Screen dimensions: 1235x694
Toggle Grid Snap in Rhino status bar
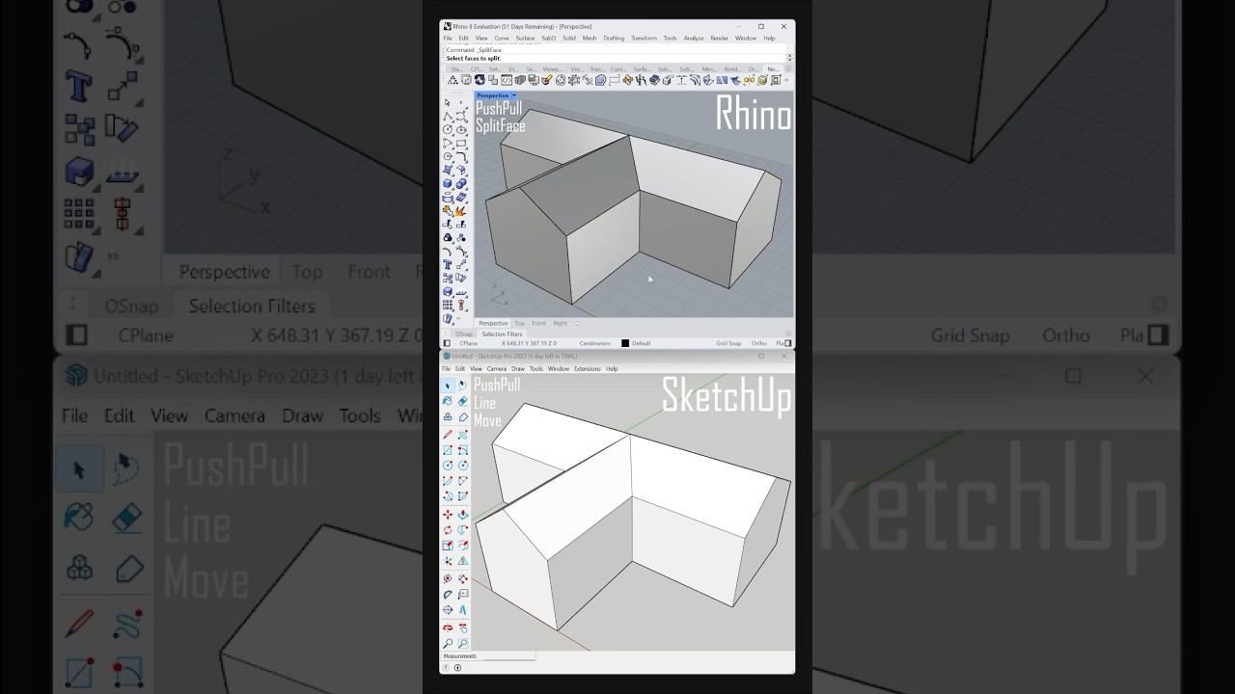pyautogui.click(x=728, y=343)
